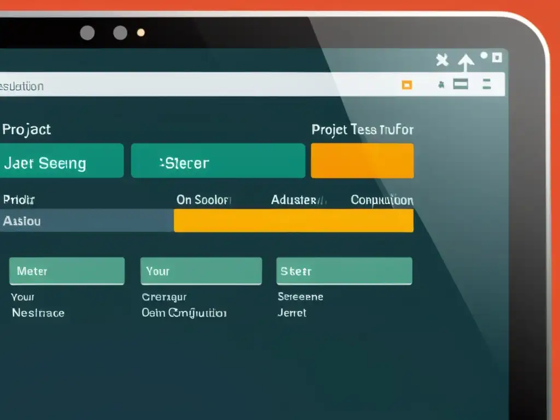This screenshot has height=420, width=560.
Task: Expand the Steer dropdown
Action: tap(344, 270)
